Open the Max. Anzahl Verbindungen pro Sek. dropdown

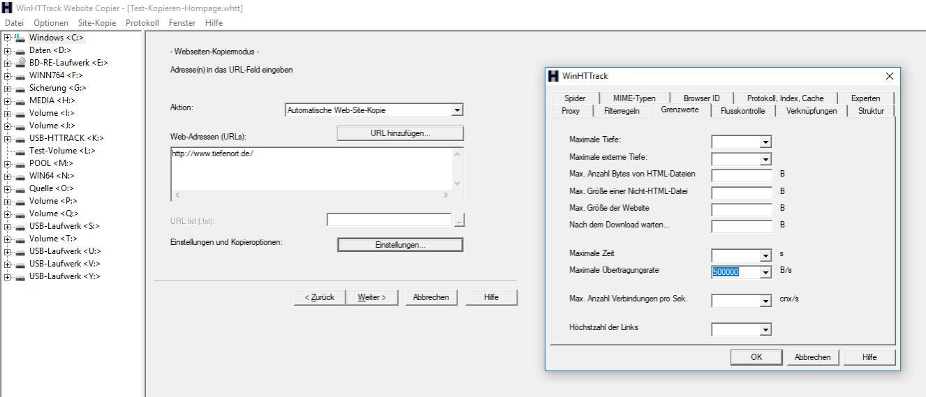coord(766,301)
